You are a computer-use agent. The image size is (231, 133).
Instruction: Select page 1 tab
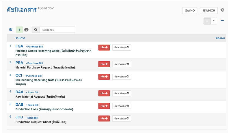pyautogui.click(x=19, y=30)
